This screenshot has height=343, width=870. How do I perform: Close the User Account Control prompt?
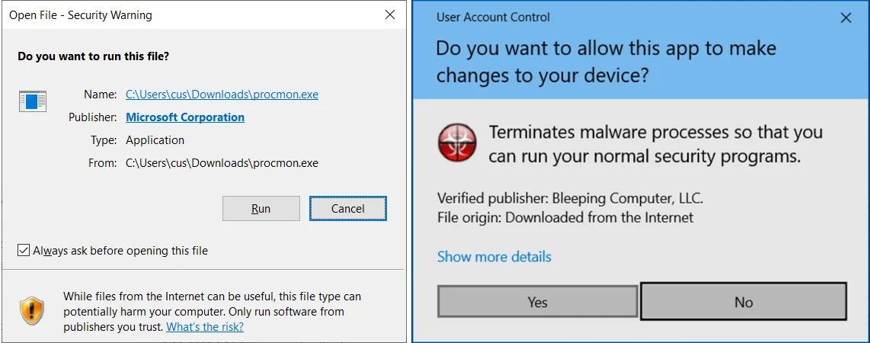846,18
